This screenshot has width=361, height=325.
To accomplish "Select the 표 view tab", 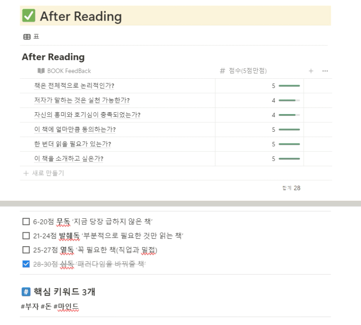I will pos(31,37).
